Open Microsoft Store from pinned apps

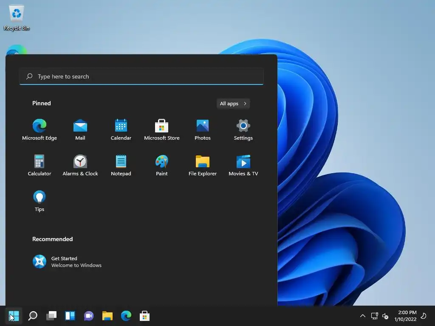click(162, 129)
